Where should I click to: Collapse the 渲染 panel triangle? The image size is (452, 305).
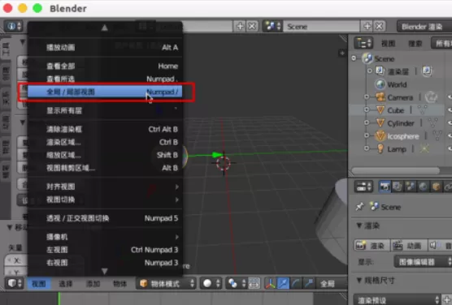(359, 226)
